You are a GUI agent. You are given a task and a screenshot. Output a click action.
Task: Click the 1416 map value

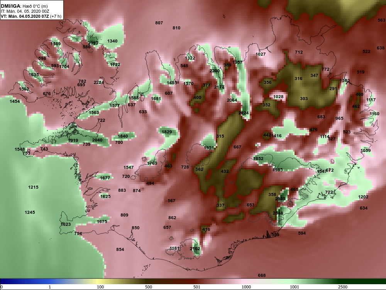[276, 136]
